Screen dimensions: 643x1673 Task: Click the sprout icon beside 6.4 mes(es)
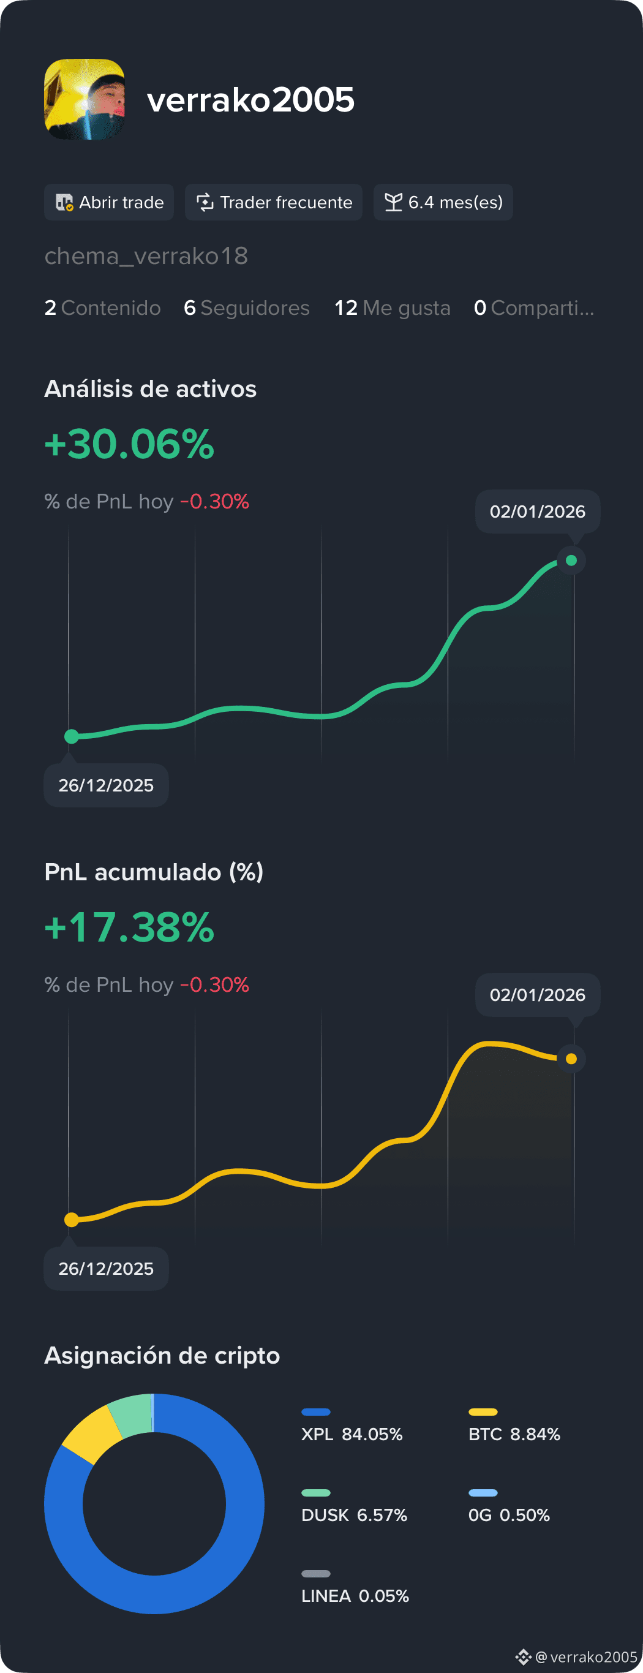[x=394, y=203]
